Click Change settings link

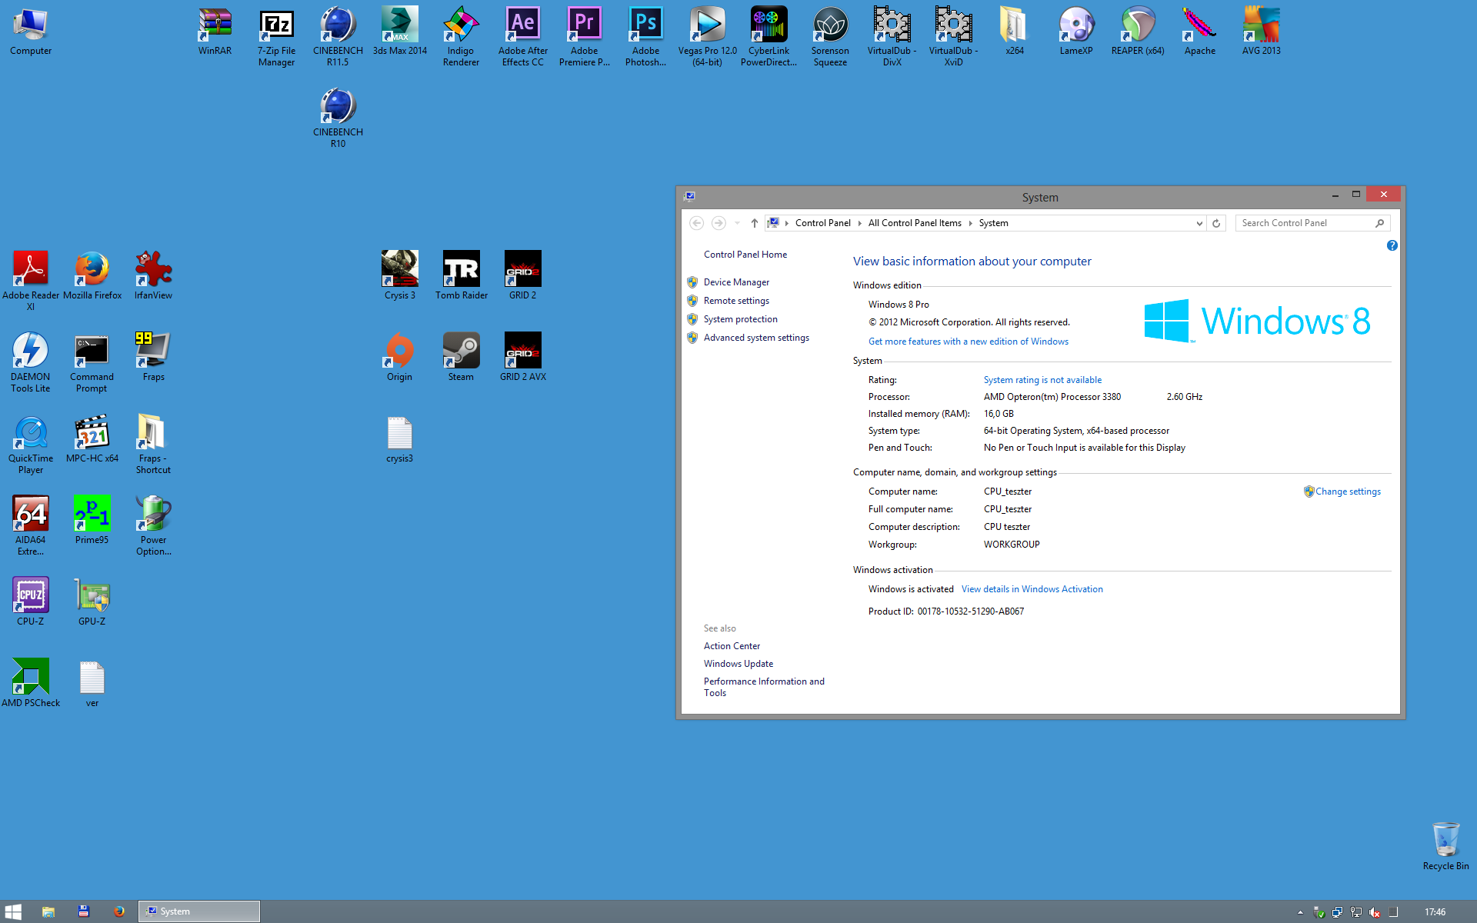[x=1348, y=491]
